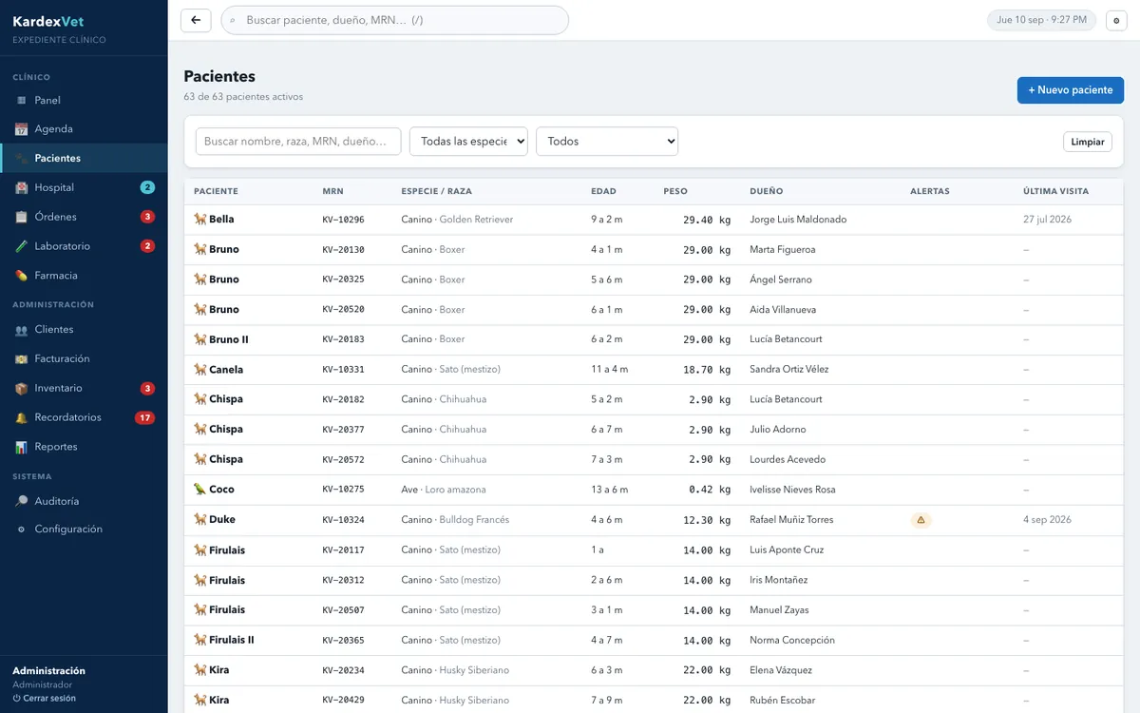Click last visit date '4 sep 2026'
Viewport: 1140px width, 713px height.
coord(1047,520)
